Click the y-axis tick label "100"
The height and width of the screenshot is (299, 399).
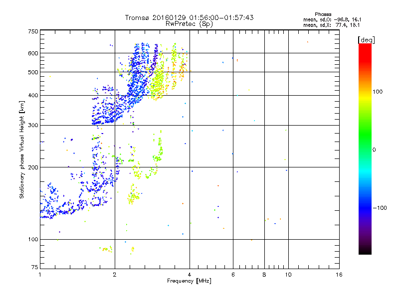(33, 240)
